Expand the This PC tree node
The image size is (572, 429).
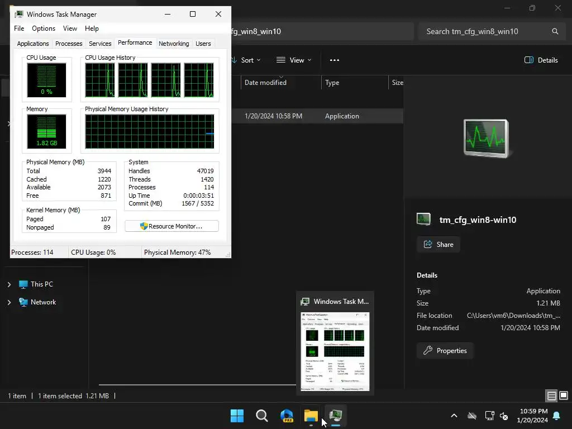[x=9, y=284]
